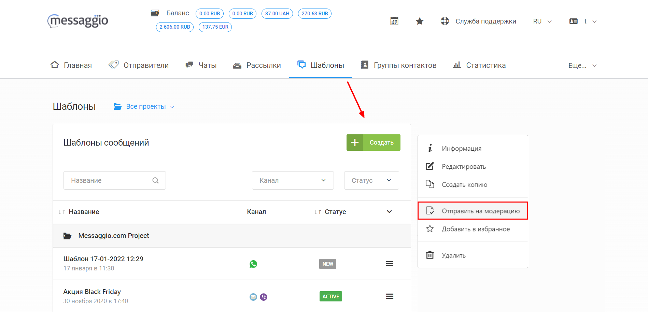
Task: Open the RU language dropdown
Action: click(x=543, y=21)
